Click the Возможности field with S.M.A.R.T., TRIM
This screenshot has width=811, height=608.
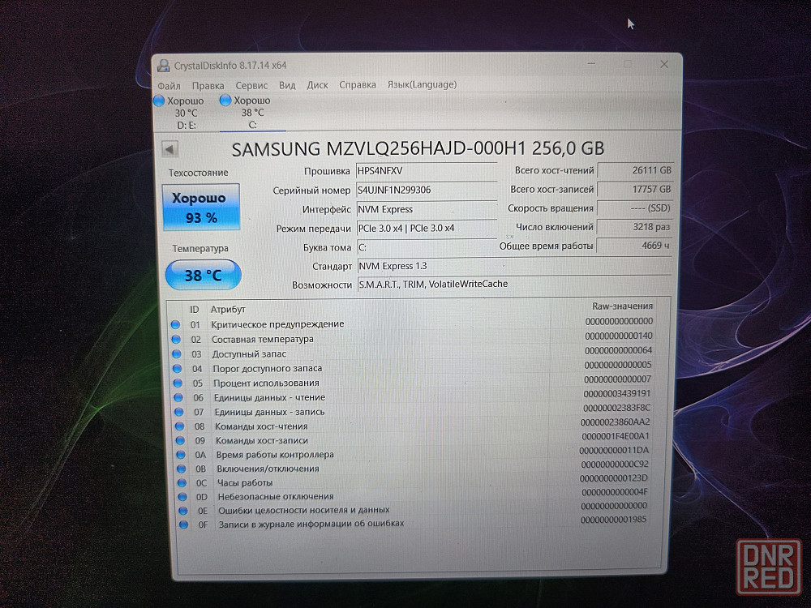514,285
